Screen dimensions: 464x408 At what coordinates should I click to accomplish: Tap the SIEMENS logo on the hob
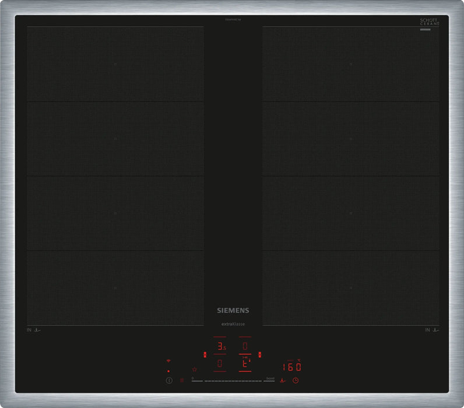pyautogui.click(x=232, y=311)
